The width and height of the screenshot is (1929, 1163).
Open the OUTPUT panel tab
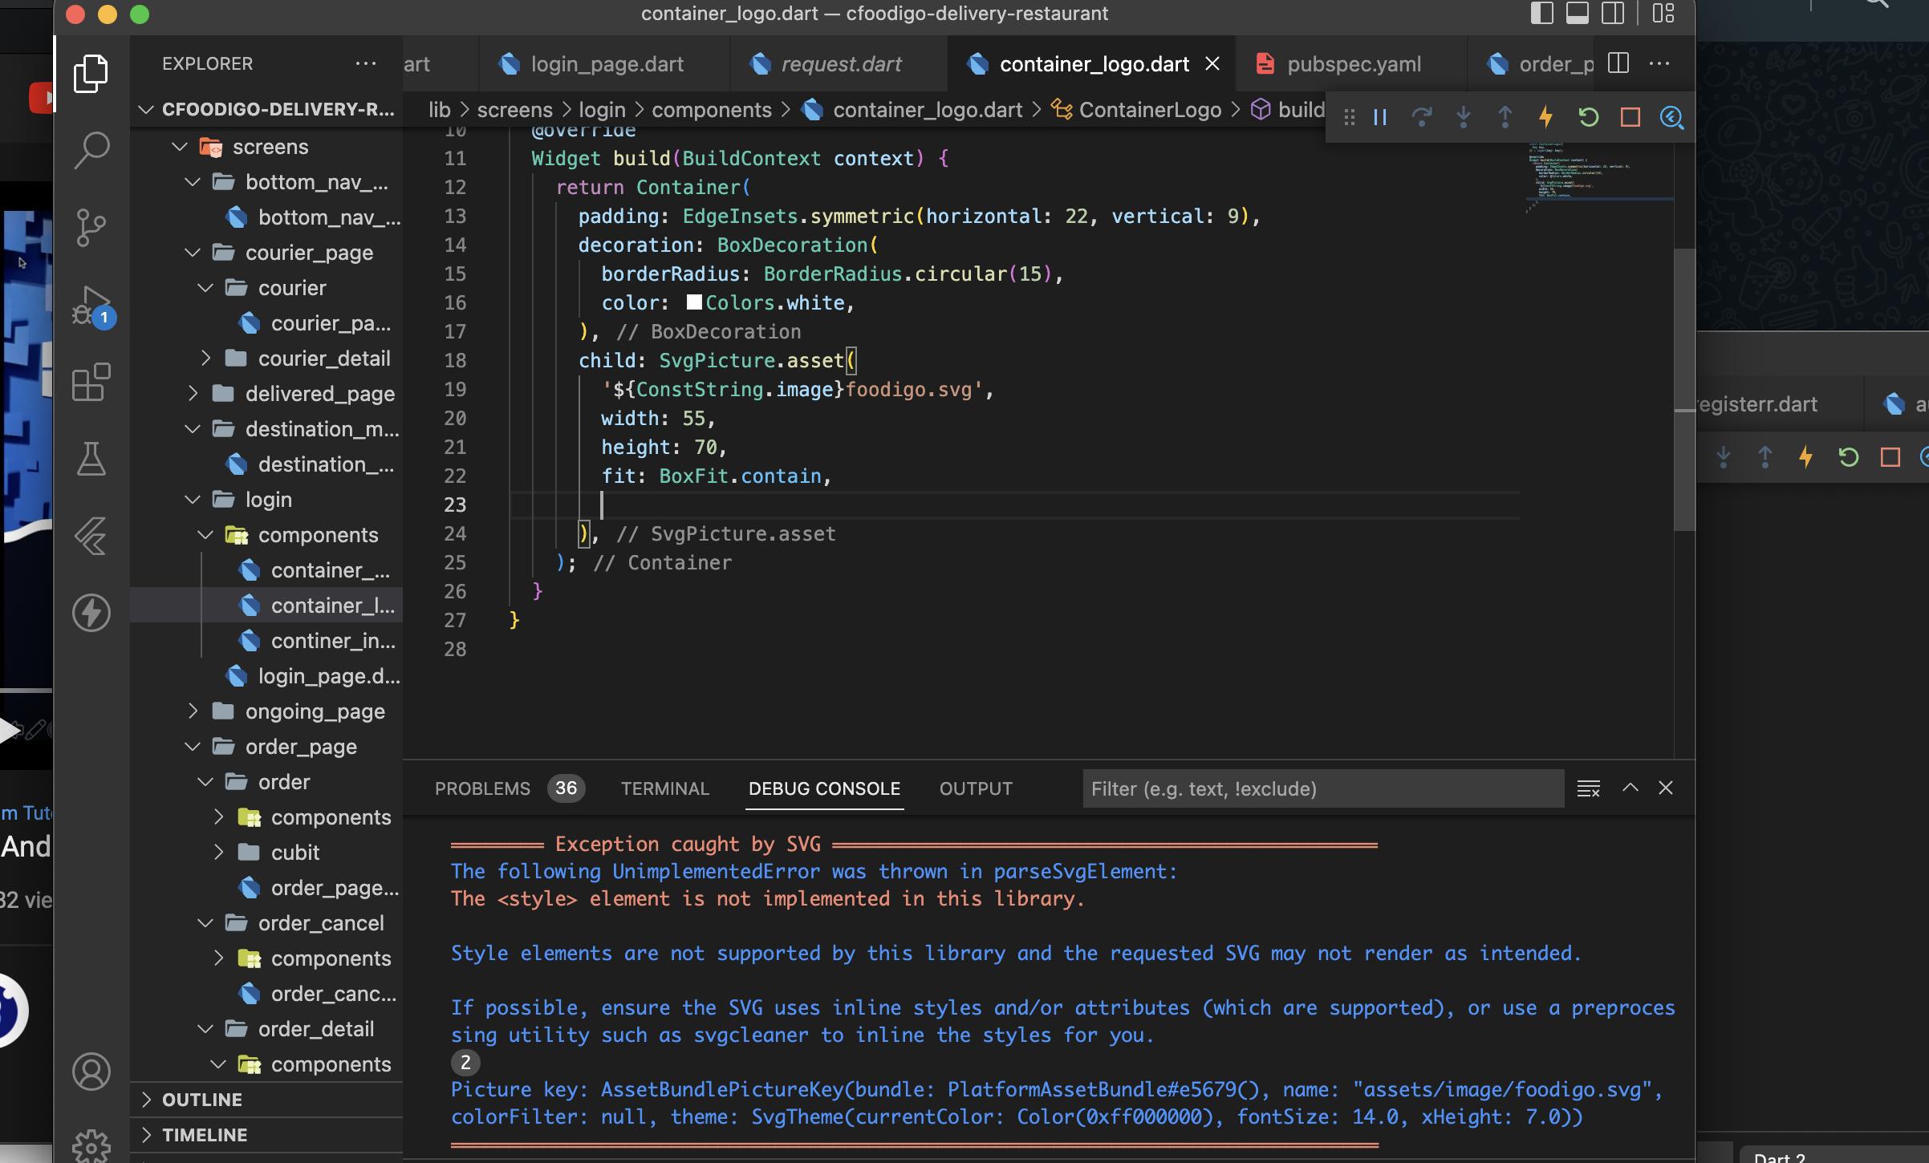click(x=976, y=788)
